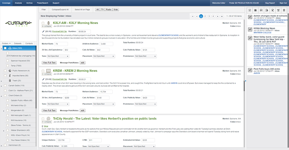
Task: Click the Bug Report link
Action: (270, 3)
